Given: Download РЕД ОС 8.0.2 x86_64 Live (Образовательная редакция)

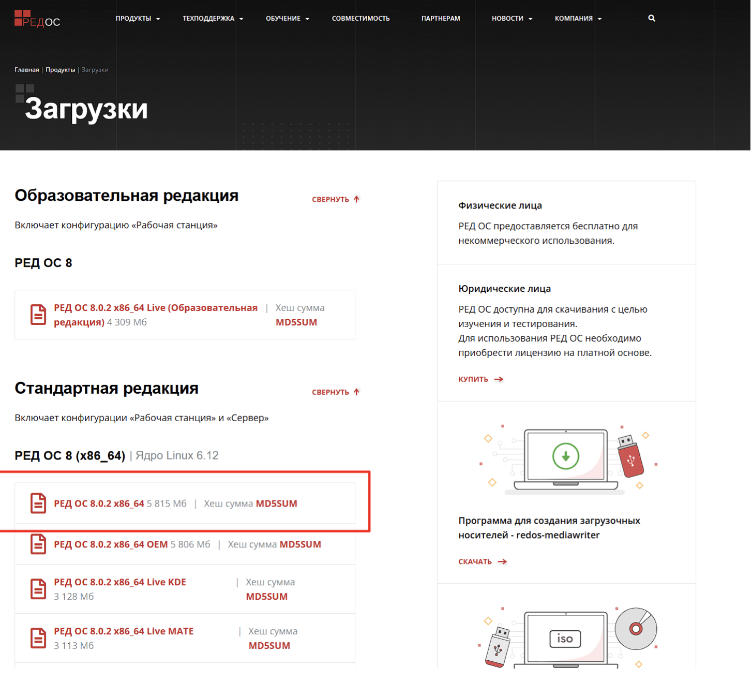Looking at the screenshot, I should pyautogui.click(x=156, y=315).
